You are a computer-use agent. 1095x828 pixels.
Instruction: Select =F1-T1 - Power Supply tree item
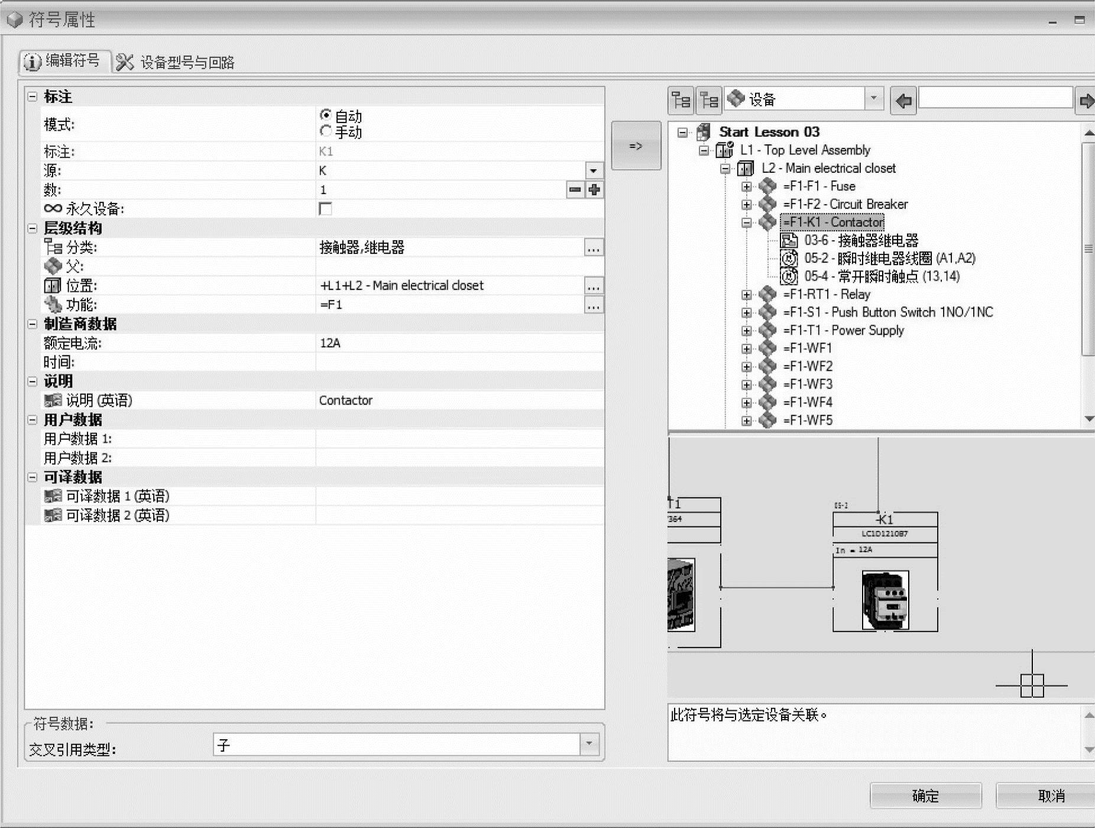point(843,331)
